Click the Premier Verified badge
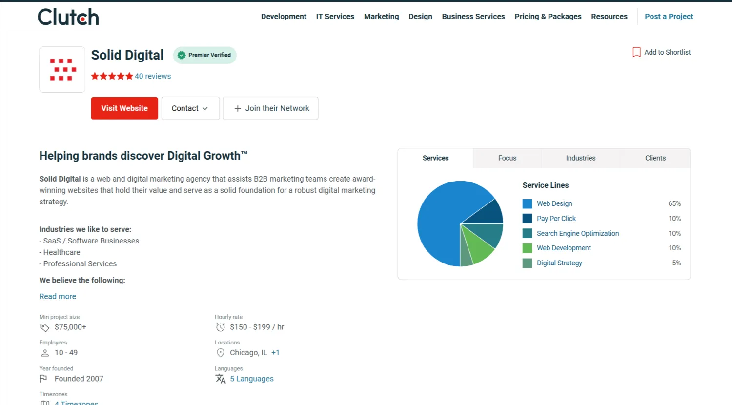 (204, 55)
